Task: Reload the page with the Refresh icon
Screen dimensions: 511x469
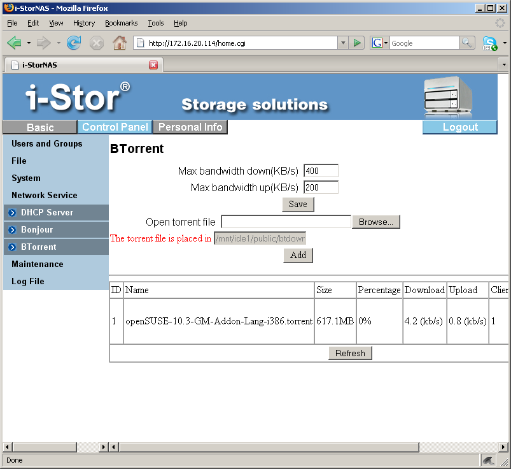Action: pos(74,43)
